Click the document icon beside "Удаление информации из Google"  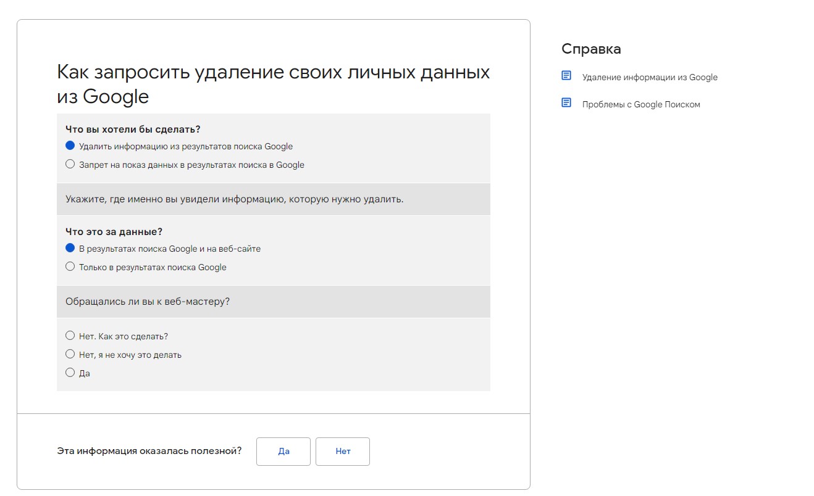(566, 76)
